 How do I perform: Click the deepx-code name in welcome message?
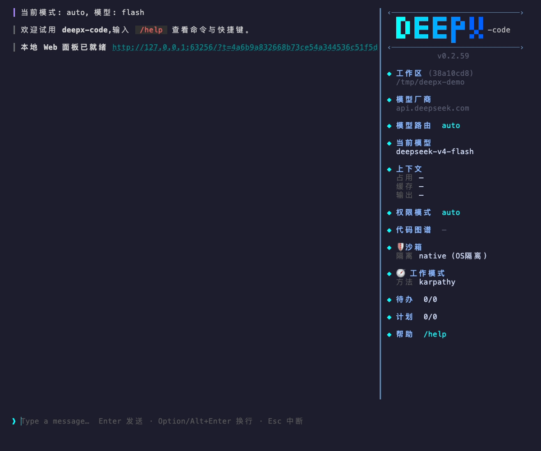pyautogui.click(x=85, y=30)
